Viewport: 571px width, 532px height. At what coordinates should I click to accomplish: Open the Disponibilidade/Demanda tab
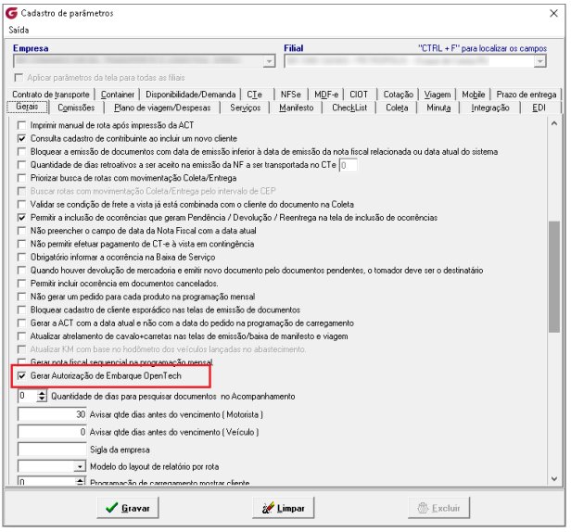[x=190, y=95]
